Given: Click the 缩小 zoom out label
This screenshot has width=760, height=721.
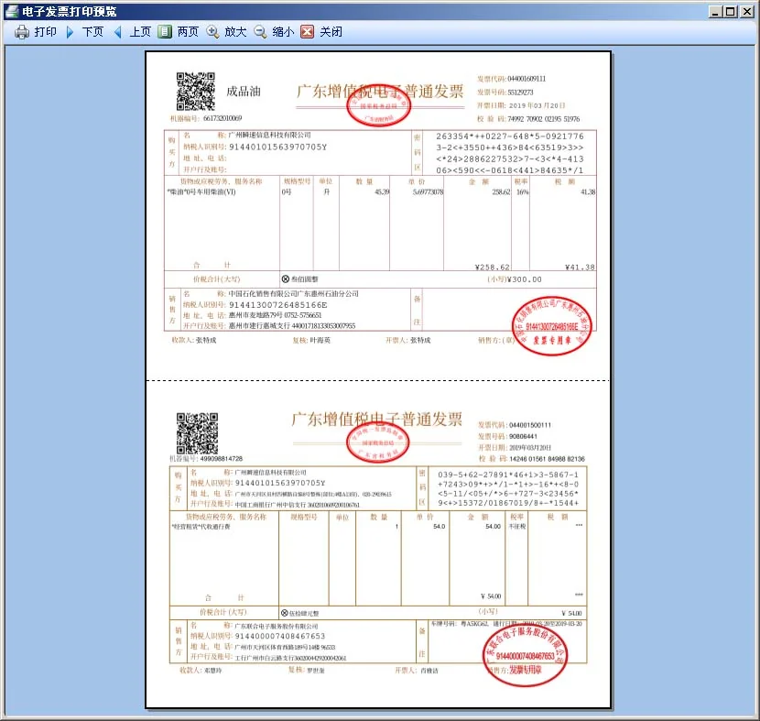Looking at the screenshot, I should pyautogui.click(x=283, y=32).
